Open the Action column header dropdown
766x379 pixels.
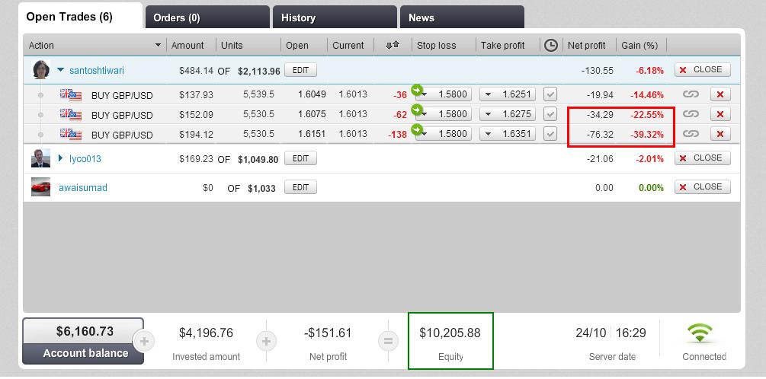[159, 46]
